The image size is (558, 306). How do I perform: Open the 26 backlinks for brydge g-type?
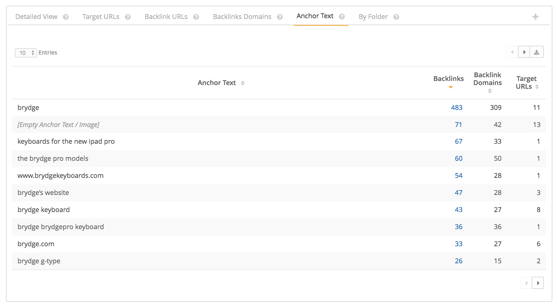tap(458, 261)
